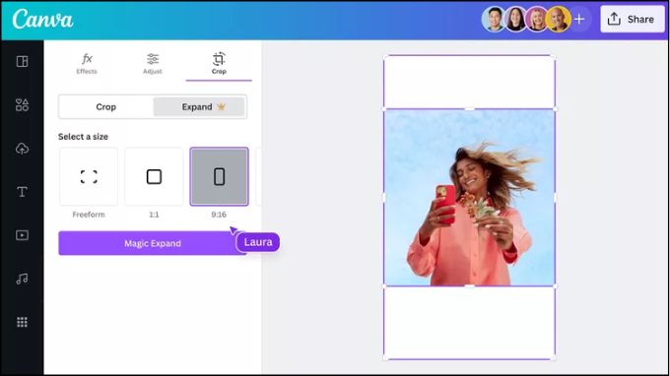670x376 pixels.
Task: Open the Uploads cloud sidebar icon
Action: click(23, 149)
